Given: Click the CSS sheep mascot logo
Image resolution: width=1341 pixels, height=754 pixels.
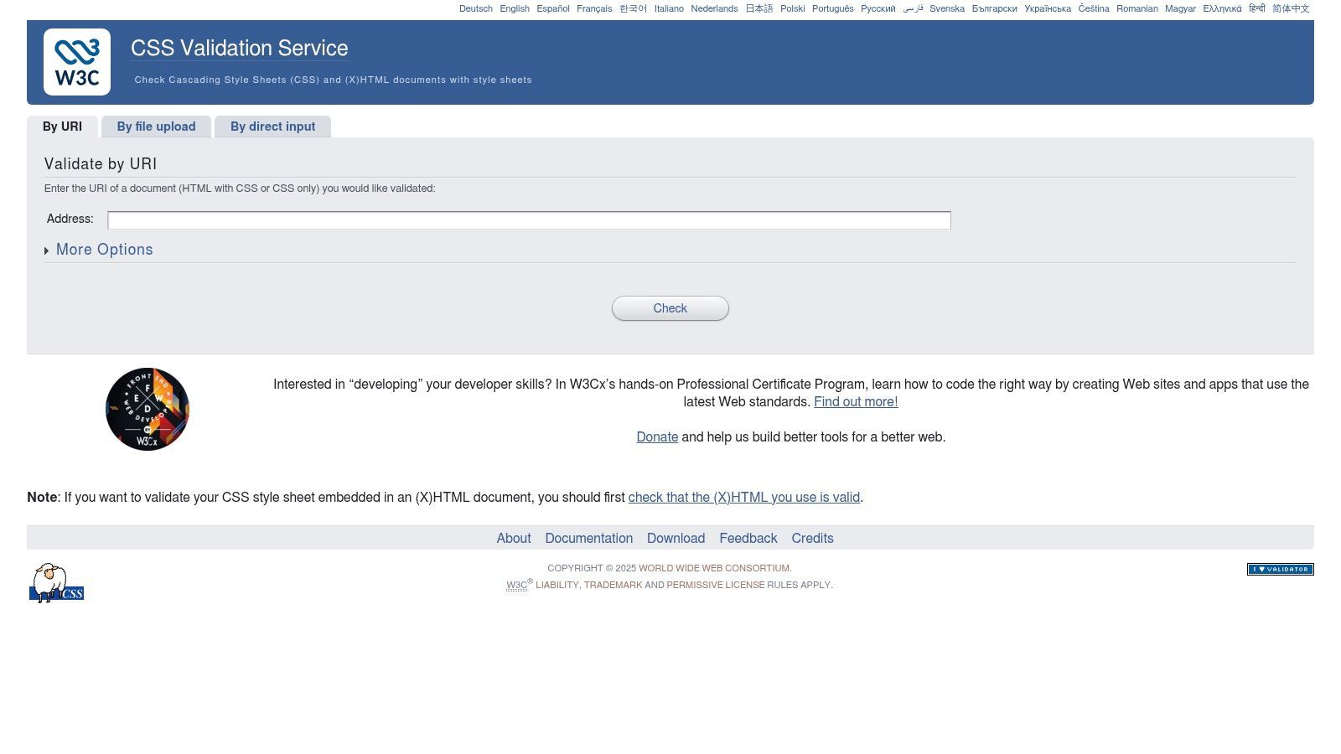Looking at the screenshot, I should 56,583.
